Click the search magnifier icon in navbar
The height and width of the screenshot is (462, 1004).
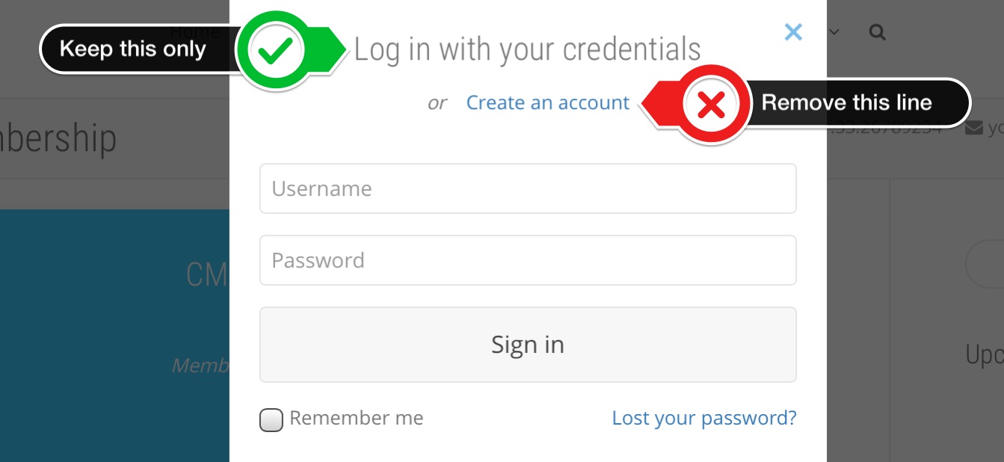click(x=878, y=32)
